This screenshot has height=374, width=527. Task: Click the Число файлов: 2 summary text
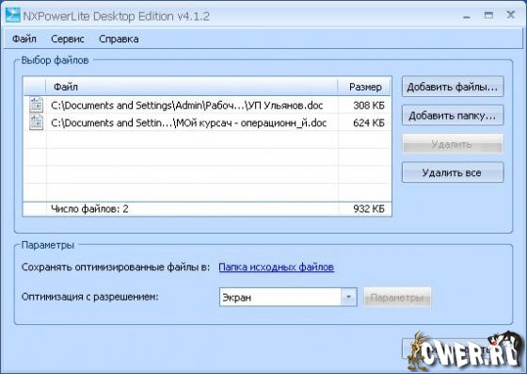(89, 209)
